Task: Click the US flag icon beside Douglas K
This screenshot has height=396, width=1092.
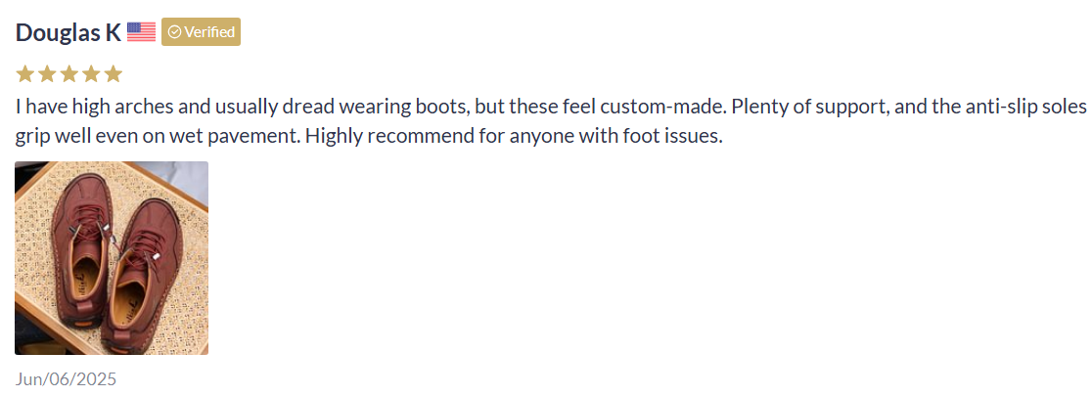Action: click(141, 32)
